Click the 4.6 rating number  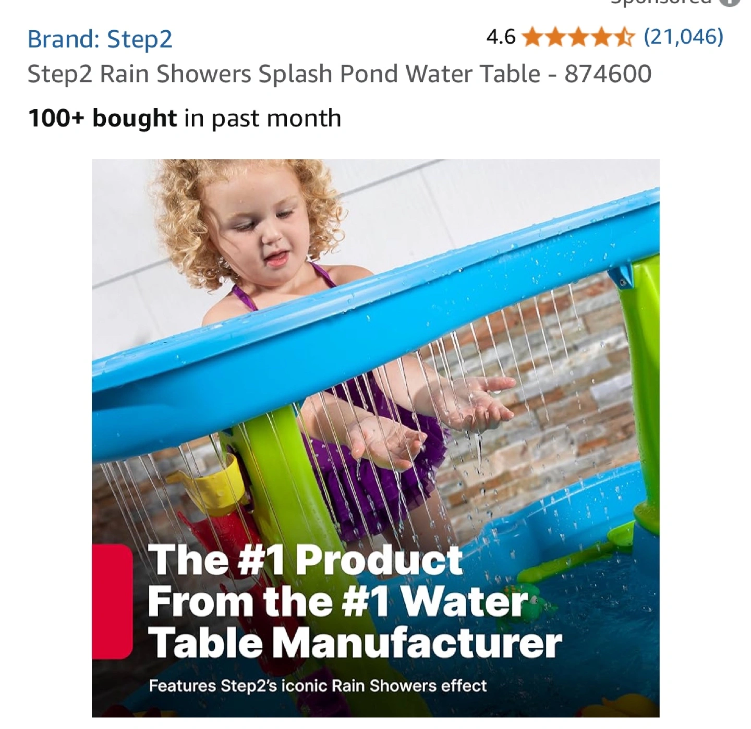(500, 37)
